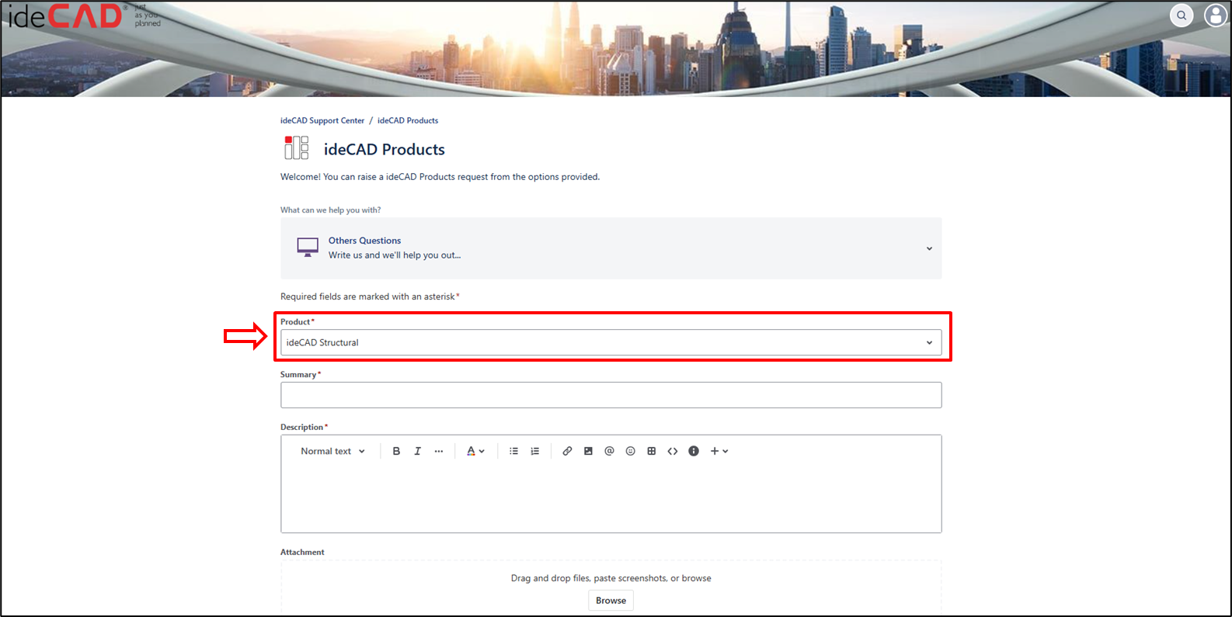
Task: Click the Summary input field
Action: tap(611, 395)
